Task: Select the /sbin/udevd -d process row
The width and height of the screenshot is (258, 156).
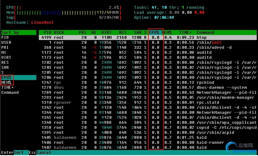Action: 147,48
